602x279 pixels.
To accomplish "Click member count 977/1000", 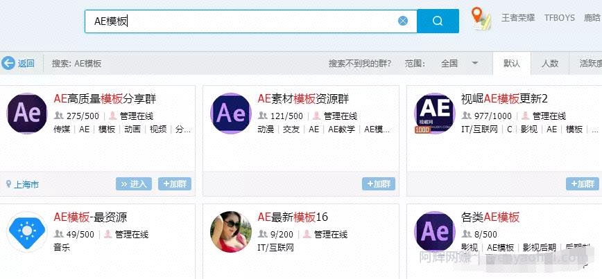I will (492, 116).
